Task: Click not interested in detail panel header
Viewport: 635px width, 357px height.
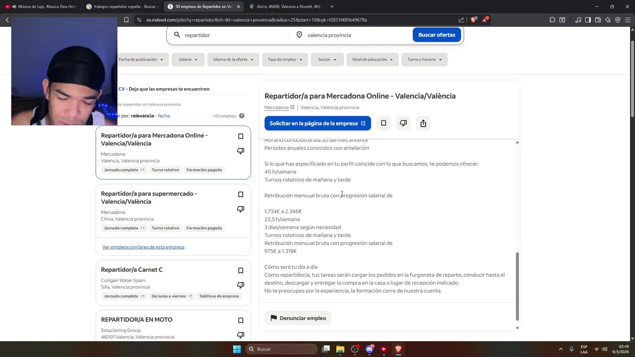Action: [x=403, y=123]
